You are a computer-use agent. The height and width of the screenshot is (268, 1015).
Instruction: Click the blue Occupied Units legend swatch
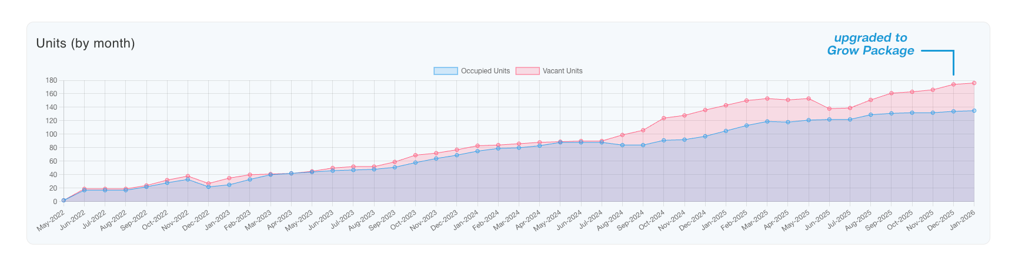pyautogui.click(x=446, y=71)
